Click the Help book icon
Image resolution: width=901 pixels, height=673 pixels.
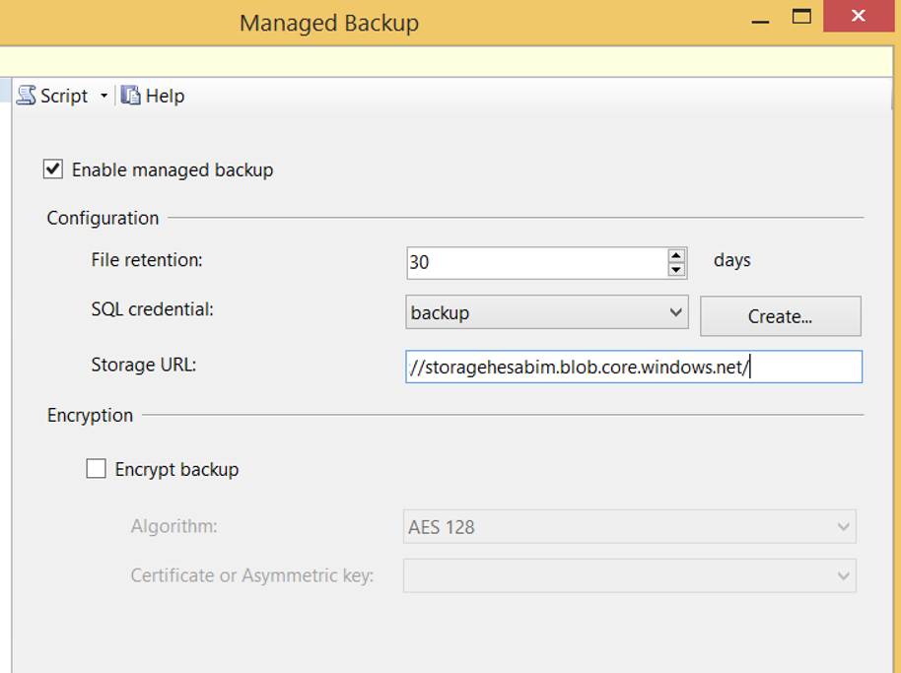130,96
